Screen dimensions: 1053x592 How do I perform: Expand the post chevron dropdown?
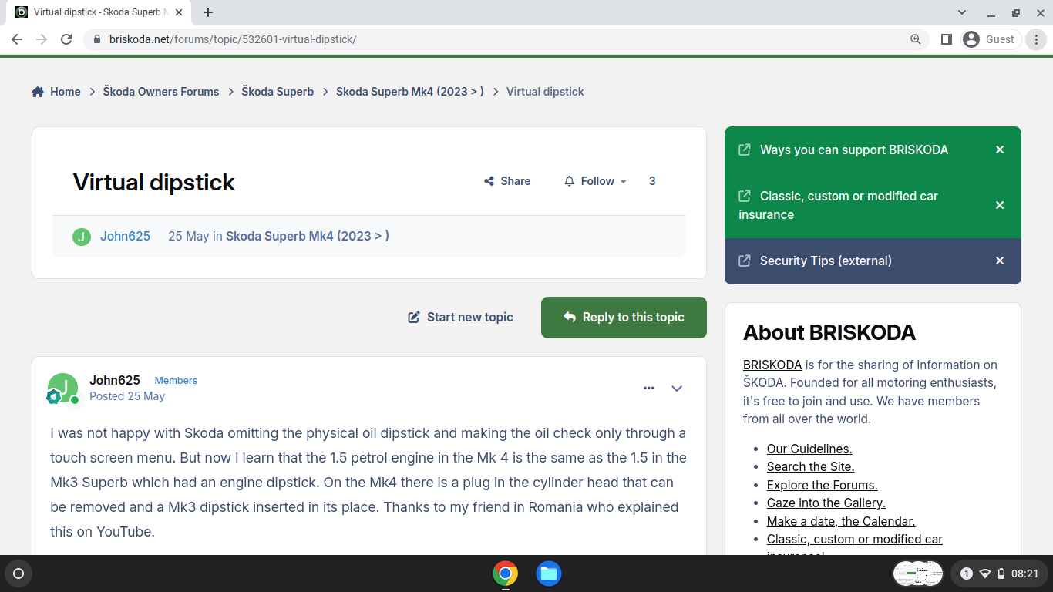(x=677, y=388)
